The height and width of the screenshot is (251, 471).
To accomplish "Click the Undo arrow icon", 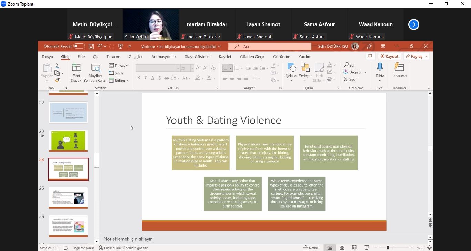I will pos(100,46).
